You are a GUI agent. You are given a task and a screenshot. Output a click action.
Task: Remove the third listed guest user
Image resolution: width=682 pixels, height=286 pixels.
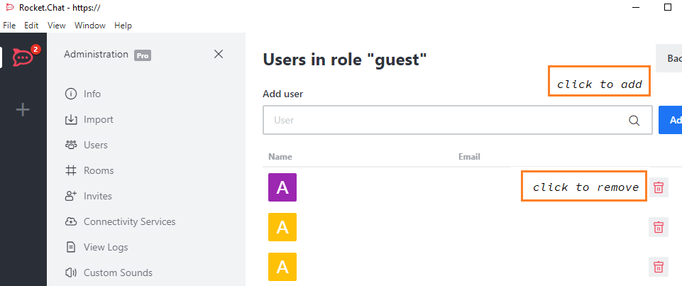click(659, 267)
